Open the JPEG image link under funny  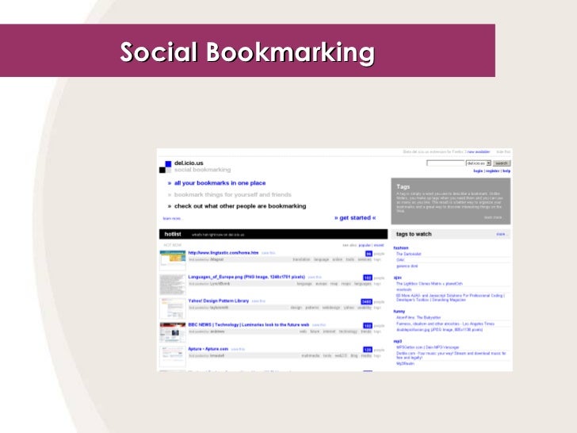(439, 330)
